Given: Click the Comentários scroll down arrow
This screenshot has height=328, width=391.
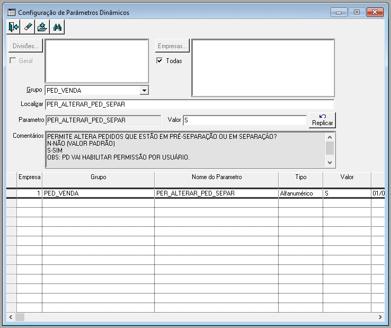Looking at the screenshot, I should pos(330,163).
